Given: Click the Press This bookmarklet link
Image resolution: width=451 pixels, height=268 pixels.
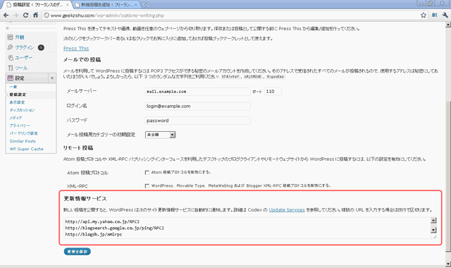Looking at the screenshot, I should pyautogui.click(x=76, y=49).
